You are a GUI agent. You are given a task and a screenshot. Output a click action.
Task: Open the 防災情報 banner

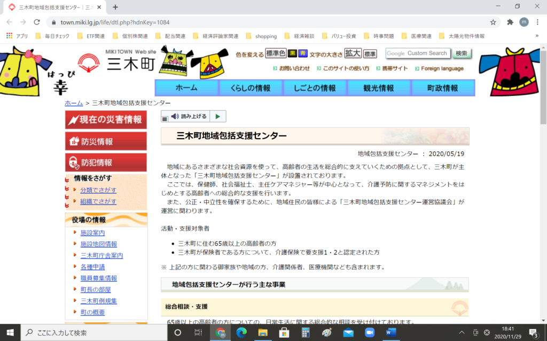106,141
